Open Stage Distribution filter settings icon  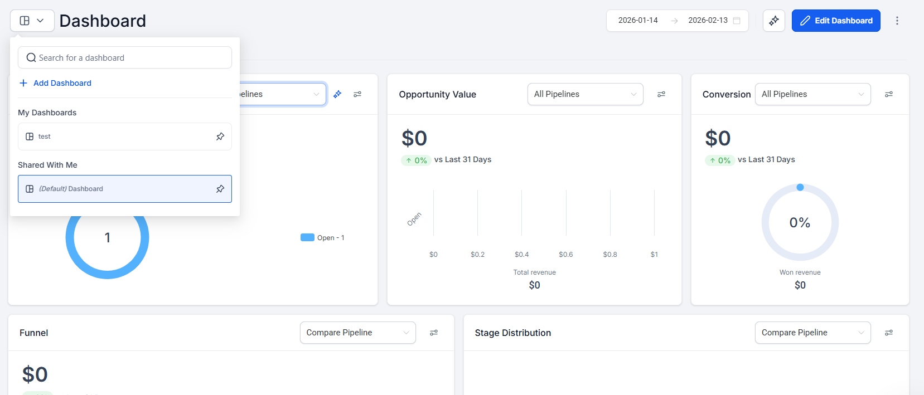click(x=889, y=333)
